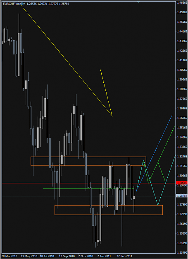Click the current price label 1.28784
The width and height of the screenshot is (188, 259).
click(x=182, y=196)
